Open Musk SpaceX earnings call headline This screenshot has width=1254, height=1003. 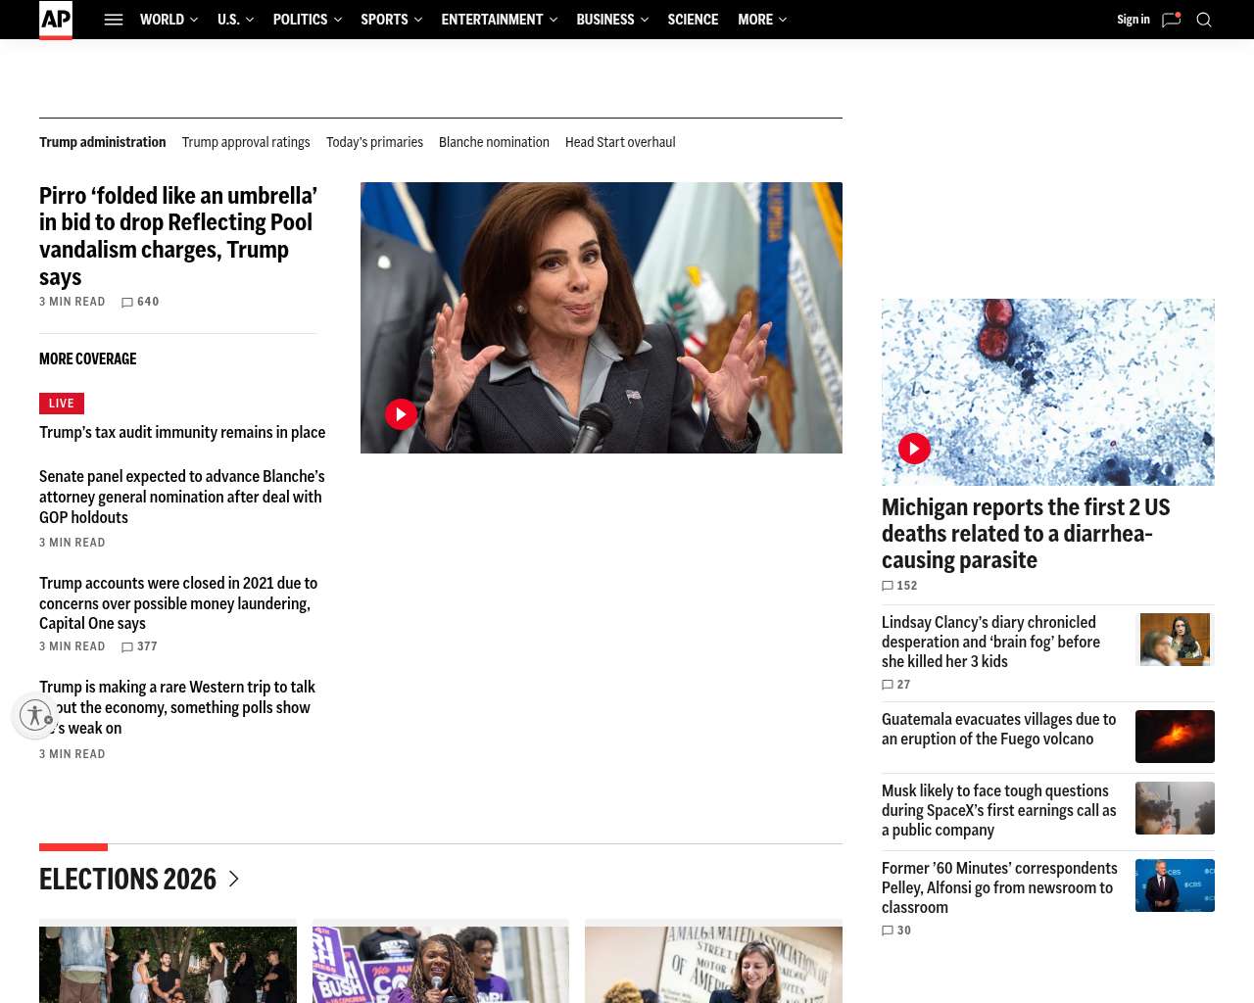coord(998,810)
